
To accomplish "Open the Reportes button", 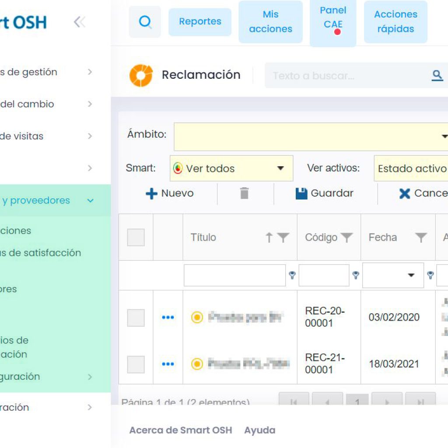I will tap(200, 22).
